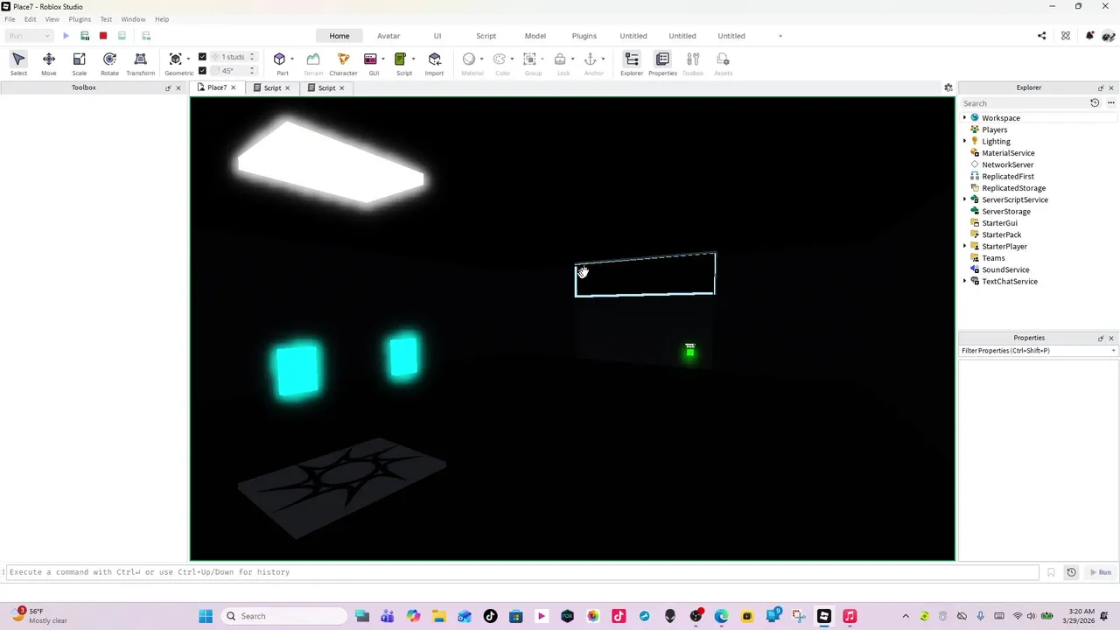Image resolution: width=1120 pixels, height=630 pixels.
Task: Open the Part type dropdown arrow
Action: [292, 59]
